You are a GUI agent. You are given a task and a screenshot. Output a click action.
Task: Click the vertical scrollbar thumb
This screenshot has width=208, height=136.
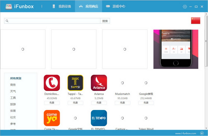pos(206,41)
